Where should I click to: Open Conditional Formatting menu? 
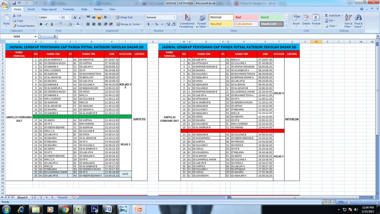[x=187, y=21]
